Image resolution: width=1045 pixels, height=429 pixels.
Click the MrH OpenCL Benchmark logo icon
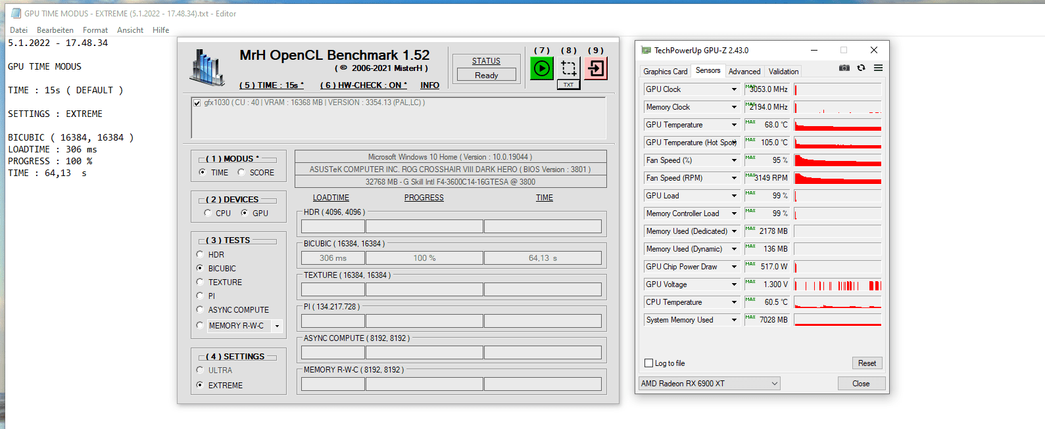207,68
